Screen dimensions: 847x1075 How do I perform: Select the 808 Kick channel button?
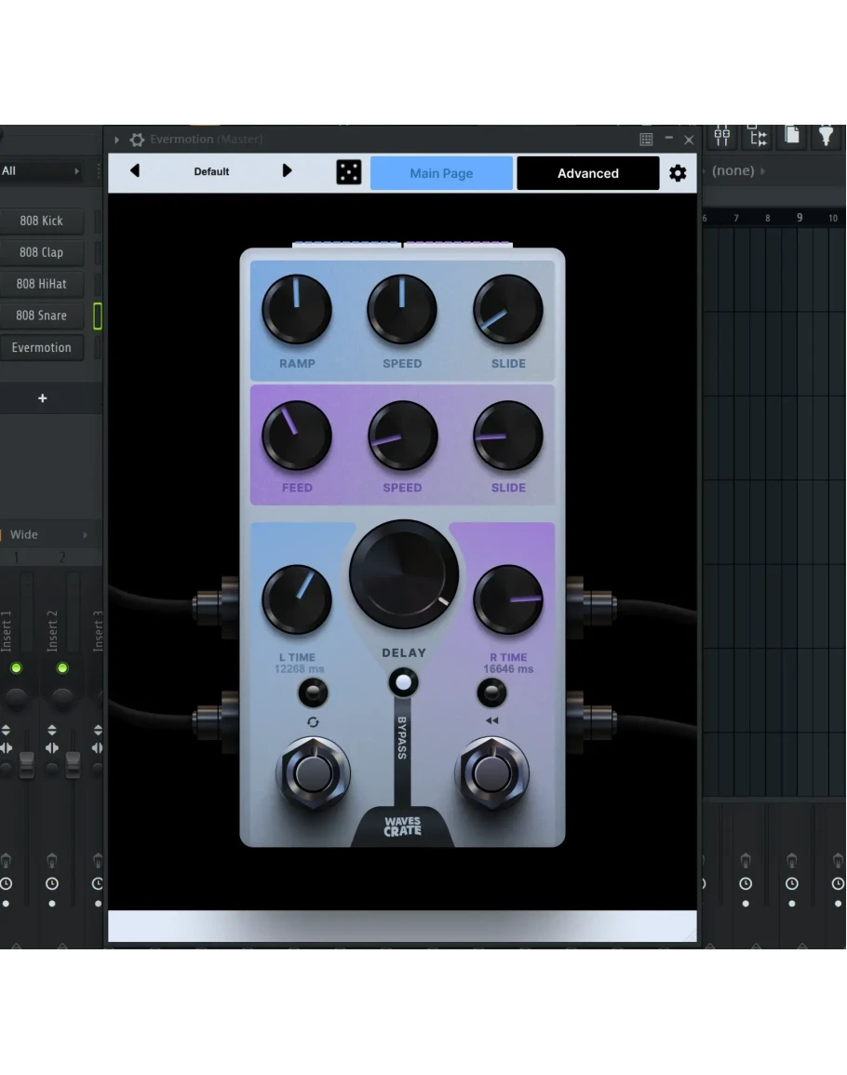pos(42,222)
